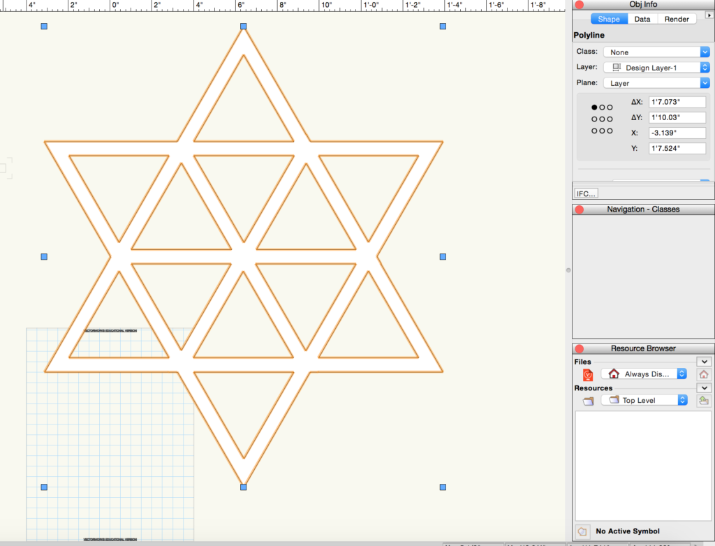715x546 pixels.
Task: Click the palette dock divider handle
Action: point(568,270)
